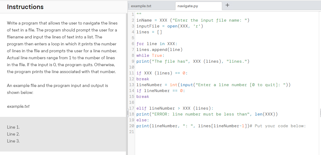Click the opening quotes on line 1
Screen dimensions: 321x155
[139, 14]
